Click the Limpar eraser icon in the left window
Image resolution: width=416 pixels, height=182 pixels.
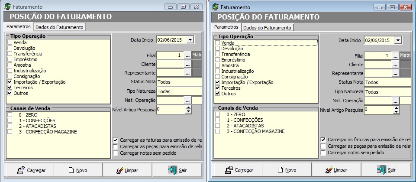[119, 170]
